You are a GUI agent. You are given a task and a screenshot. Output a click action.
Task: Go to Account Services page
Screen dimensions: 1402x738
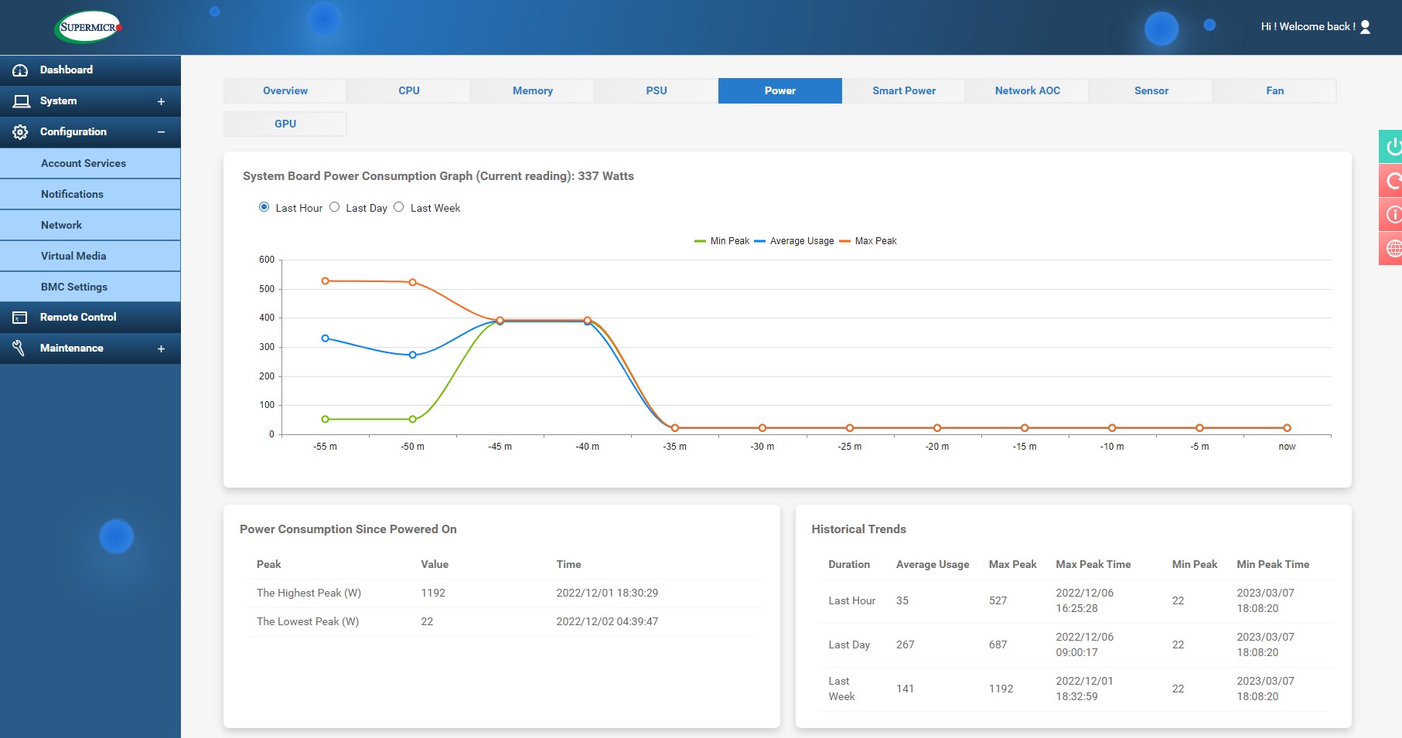[84, 163]
